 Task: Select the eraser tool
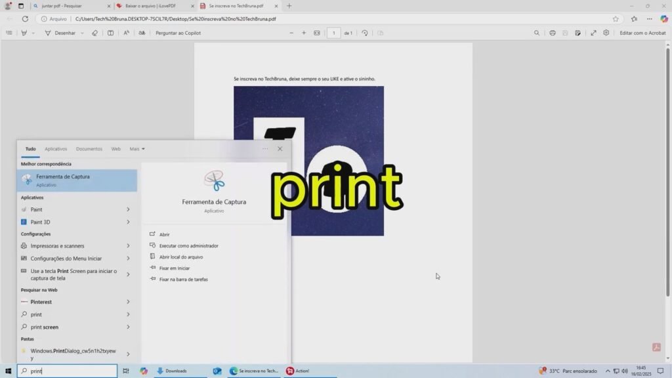[x=94, y=33]
